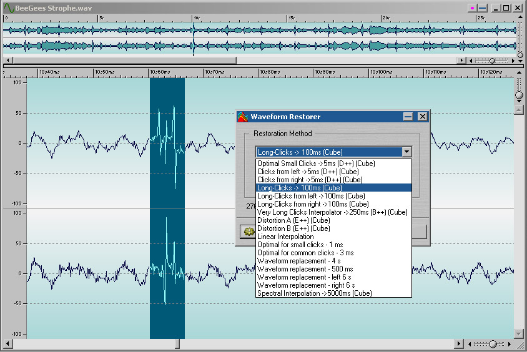Click bottom horizontal scrollbar left arrow
This screenshot has height=352, width=527.
(7, 344)
